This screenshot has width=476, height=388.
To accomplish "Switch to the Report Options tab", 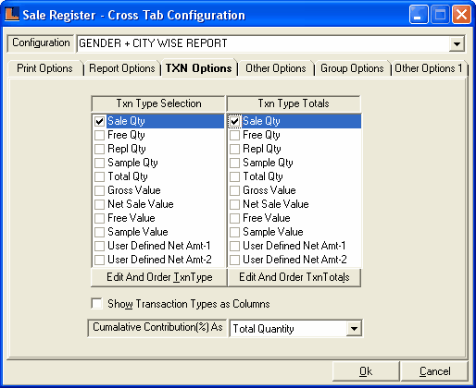I will [x=122, y=68].
